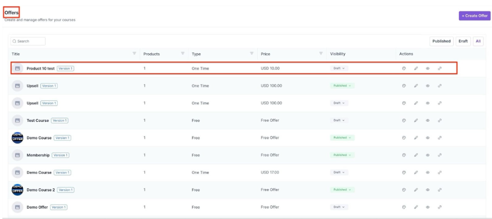Switch to the Published filter tab
Viewport: 492px width, 219px height.
coord(441,41)
